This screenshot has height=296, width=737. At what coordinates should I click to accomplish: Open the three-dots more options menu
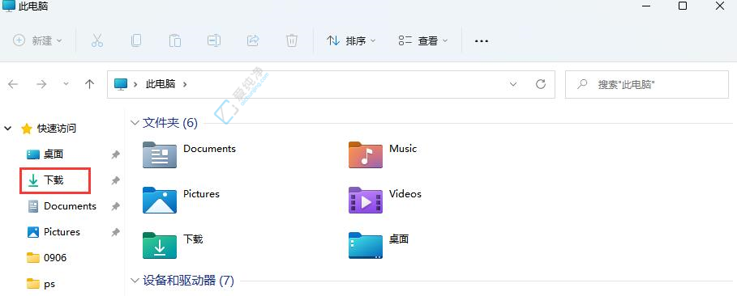pyautogui.click(x=482, y=40)
